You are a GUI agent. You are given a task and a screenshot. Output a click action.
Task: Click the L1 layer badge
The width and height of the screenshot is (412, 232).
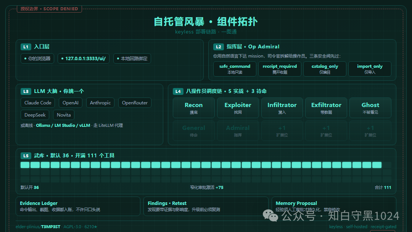point(26,47)
